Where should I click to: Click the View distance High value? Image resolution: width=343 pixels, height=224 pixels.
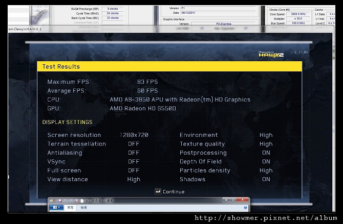[x=134, y=180]
